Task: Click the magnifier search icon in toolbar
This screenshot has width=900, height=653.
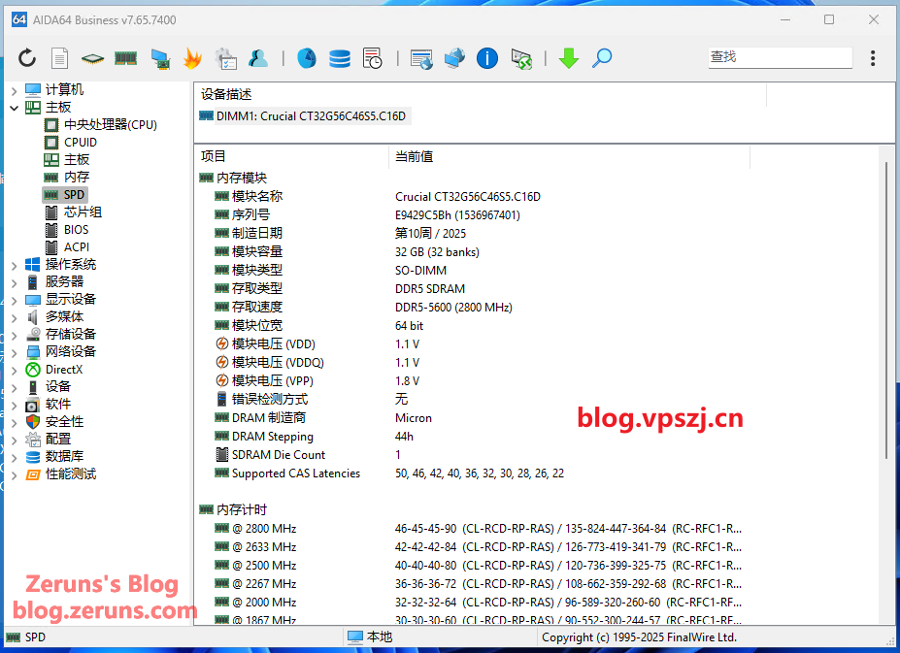Action: pyautogui.click(x=602, y=58)
